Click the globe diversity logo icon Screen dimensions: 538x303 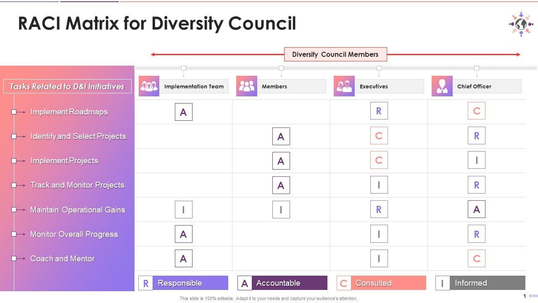[521, 24]
